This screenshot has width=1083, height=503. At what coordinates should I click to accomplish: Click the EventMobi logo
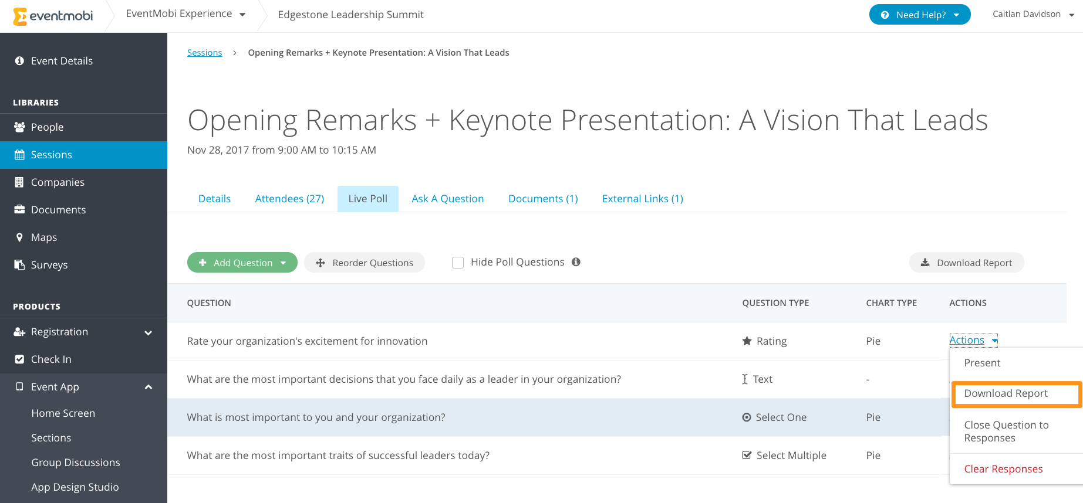coord(53,16)
